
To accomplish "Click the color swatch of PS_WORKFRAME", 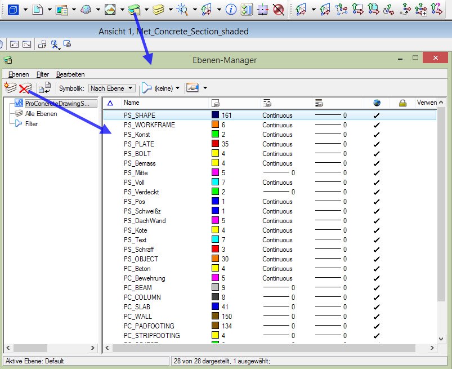I will (215, 125).
